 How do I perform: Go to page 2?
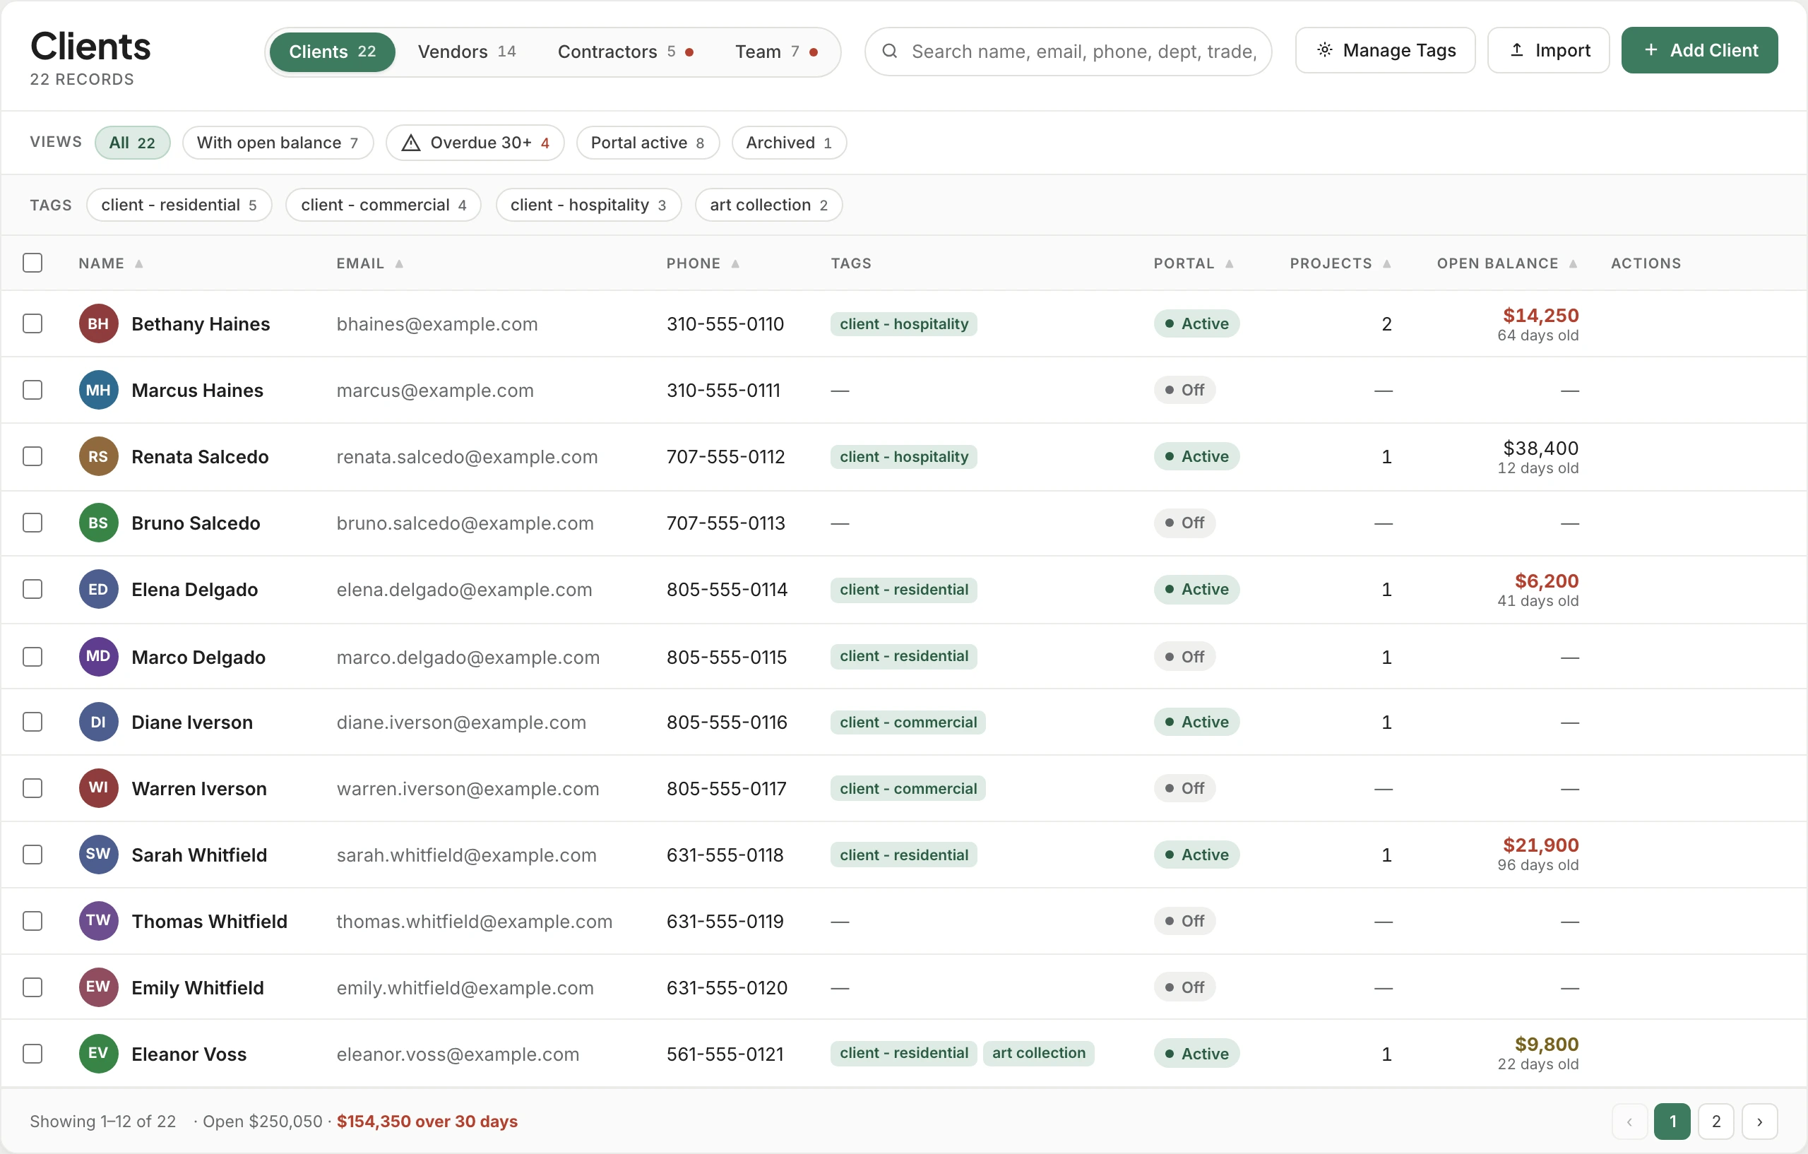click(x=1716, y=1122)
